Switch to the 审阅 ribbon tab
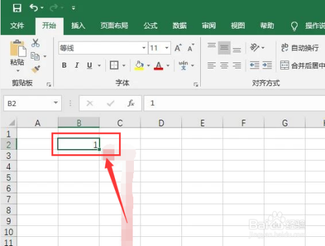325x246 pixels. pos(209,25)
